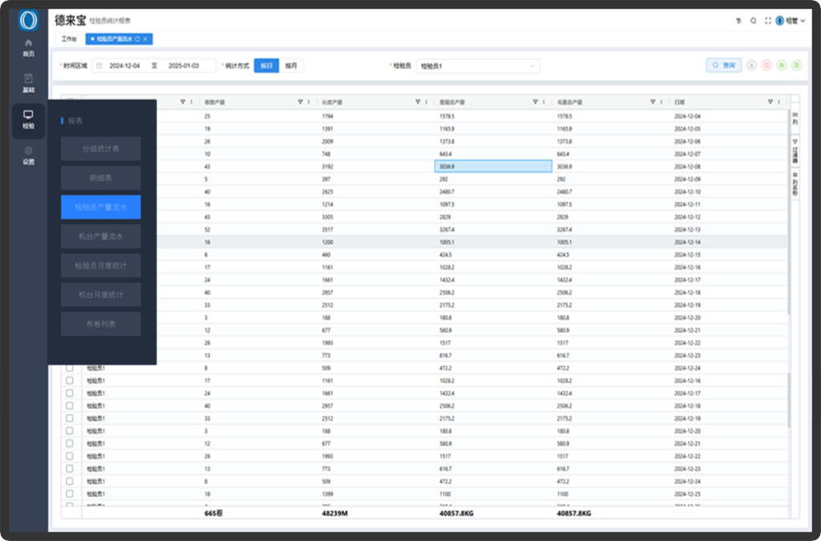Screen dimensions: 821x541
Task: Sort by the 卷数产量 column header
Action: pos(215,103)
